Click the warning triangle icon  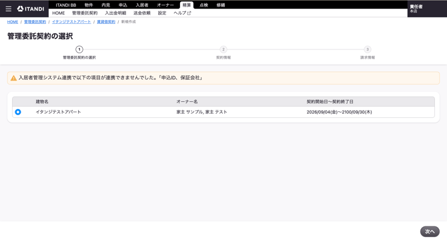13,78
